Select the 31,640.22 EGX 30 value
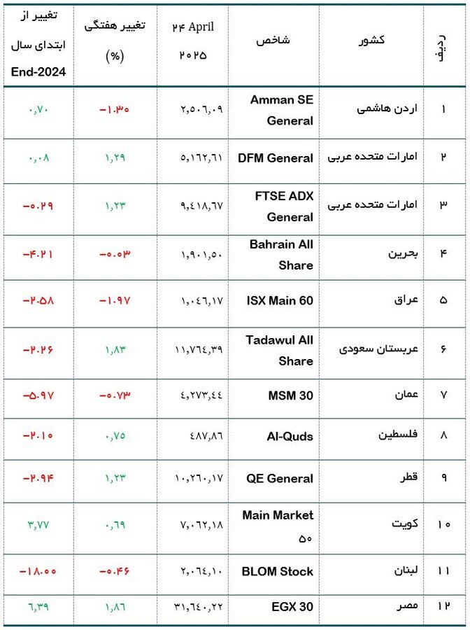The image size is (470, 630). pyautogui.click(x=198, y=606)
